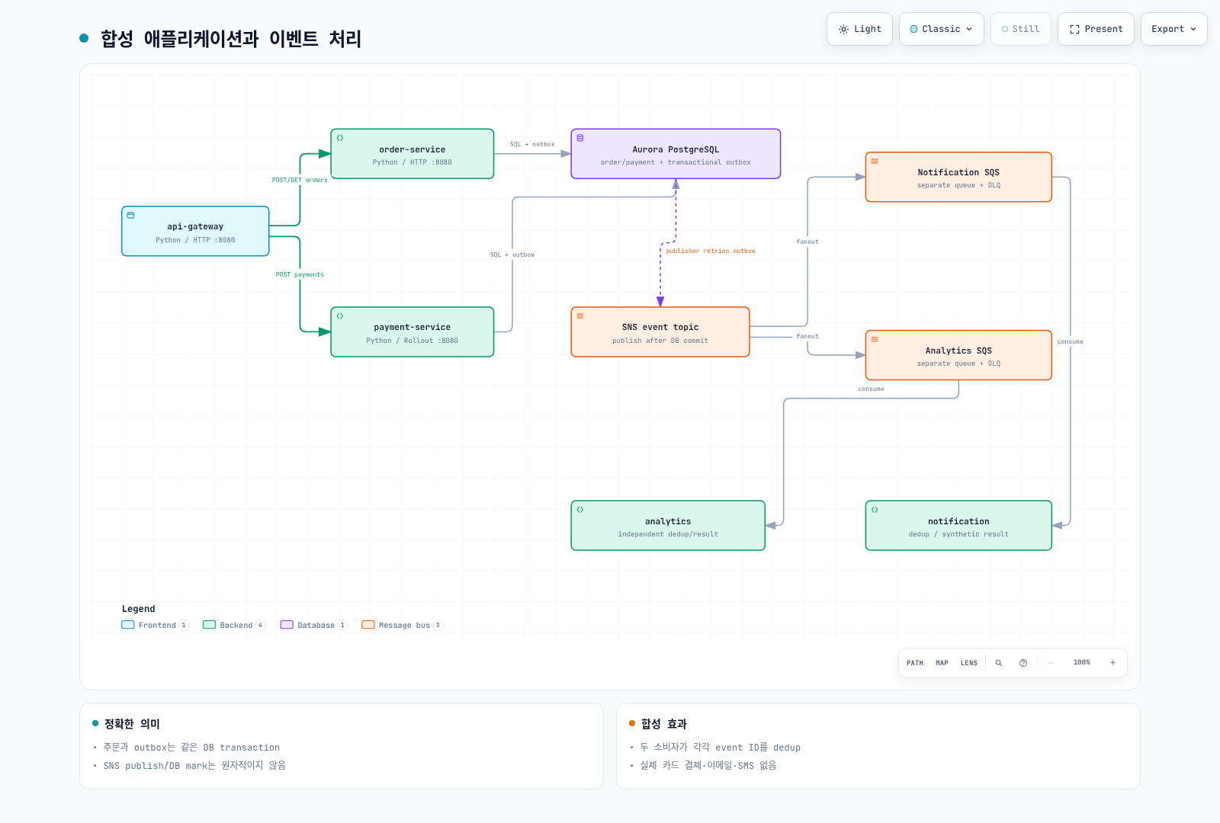Zoom in with the plus icon

point(1112,663)
